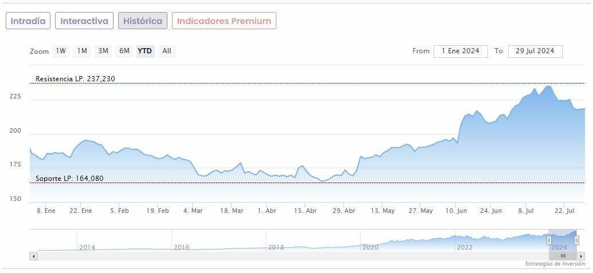Choose the 3M zoom button
The image size is (593, 273).
[x=103, y=51]
